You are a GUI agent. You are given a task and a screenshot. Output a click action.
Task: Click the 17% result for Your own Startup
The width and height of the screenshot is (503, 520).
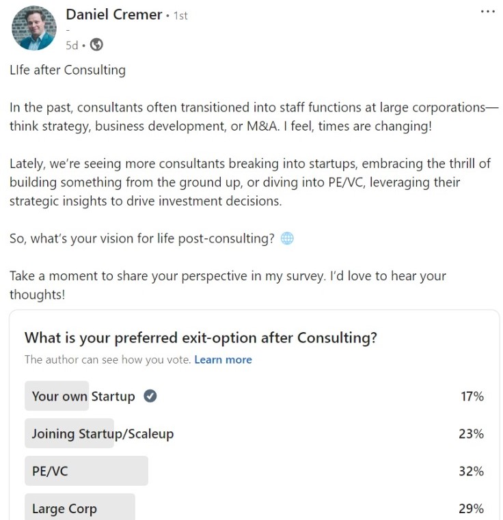click(472, 396)
